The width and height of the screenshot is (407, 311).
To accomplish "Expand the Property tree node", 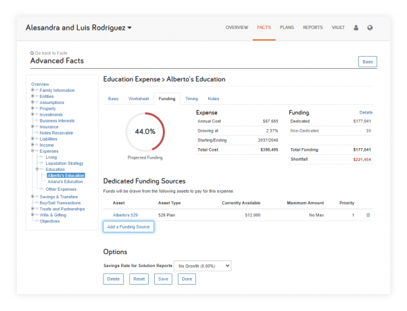I will 32,108.
